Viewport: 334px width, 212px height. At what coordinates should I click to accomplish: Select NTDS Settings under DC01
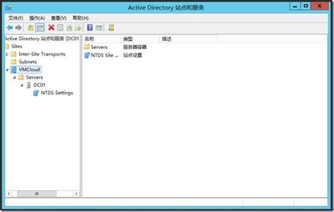57,93
